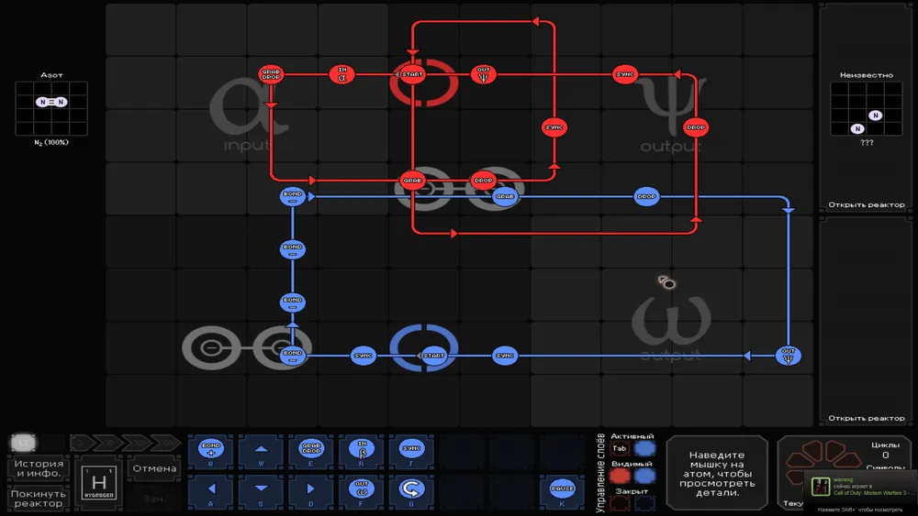Open История и инфо
This screenshot has width=918, height=516.
39,468
